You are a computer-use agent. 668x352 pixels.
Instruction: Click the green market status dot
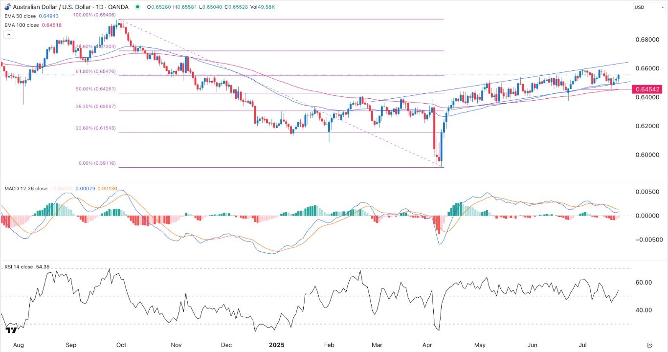click(137, 7)
